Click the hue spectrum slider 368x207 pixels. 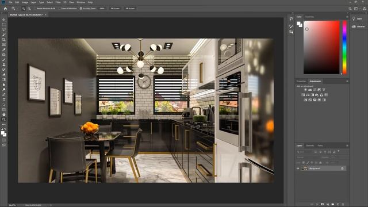[344, 47]
